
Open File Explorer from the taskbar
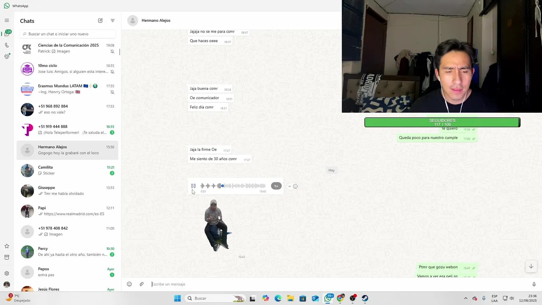coord(290,298)
